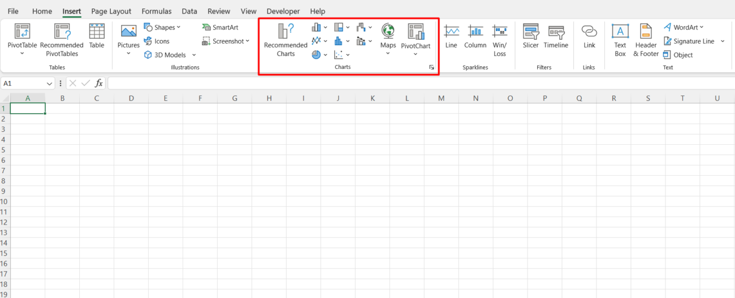
Task: Insert a Slicer filter
Action: click(x=531, y=36)
